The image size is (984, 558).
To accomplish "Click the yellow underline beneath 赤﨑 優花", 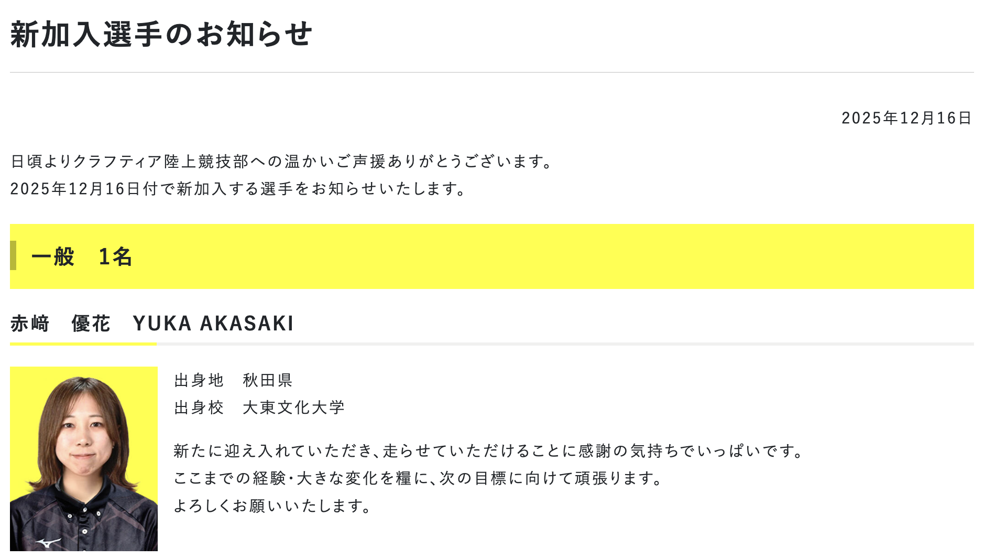I will coord(83,344).
